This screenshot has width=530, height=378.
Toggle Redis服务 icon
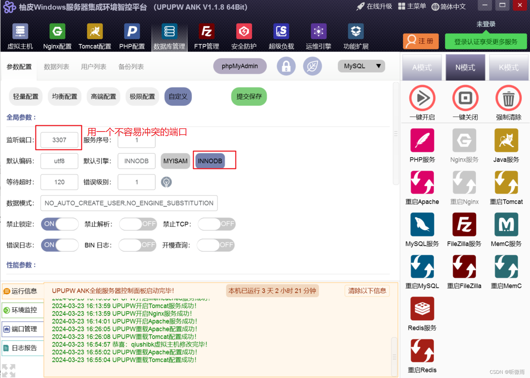pos(422,309)
